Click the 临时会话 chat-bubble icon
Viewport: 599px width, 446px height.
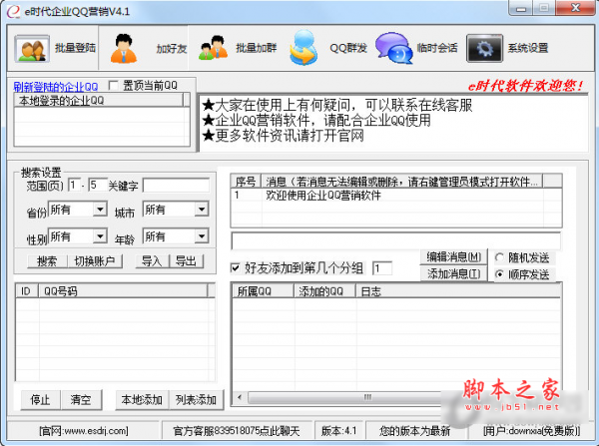tap(394, 48)
